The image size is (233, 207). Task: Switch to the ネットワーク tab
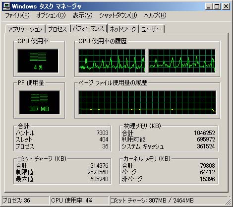coord(123,29)
